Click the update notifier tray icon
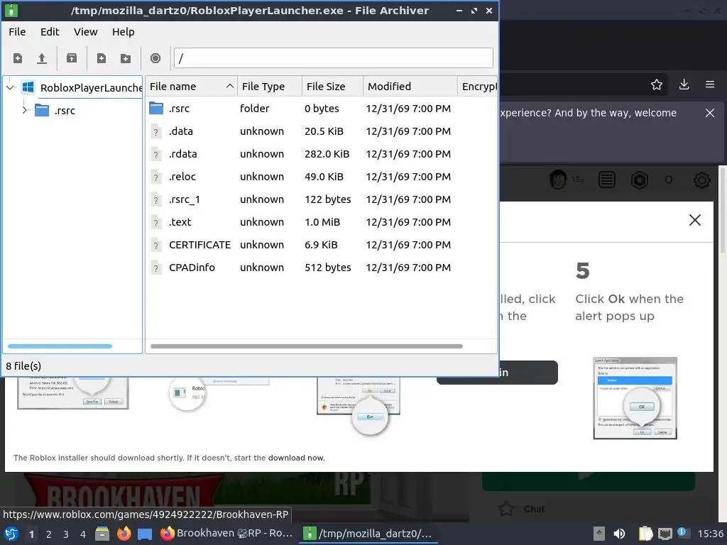This screenshot has height=545, width=727. coord(684,533)
